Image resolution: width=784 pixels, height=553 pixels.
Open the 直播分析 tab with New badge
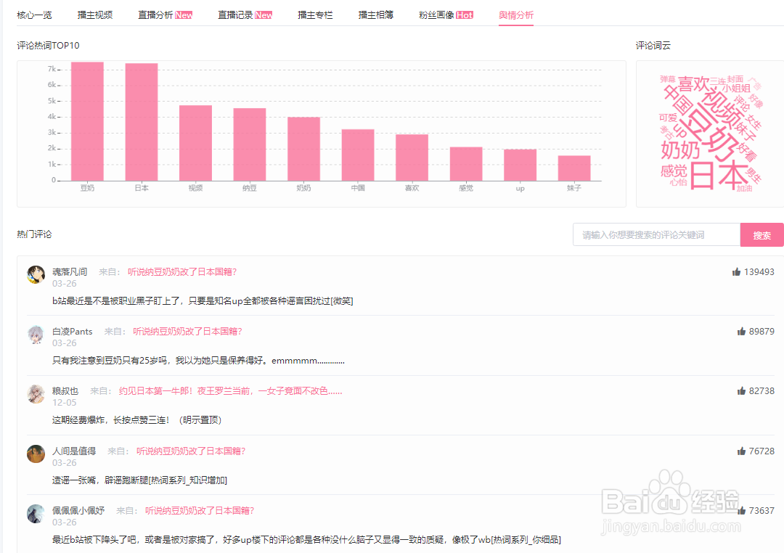click(x=157, y=13)
